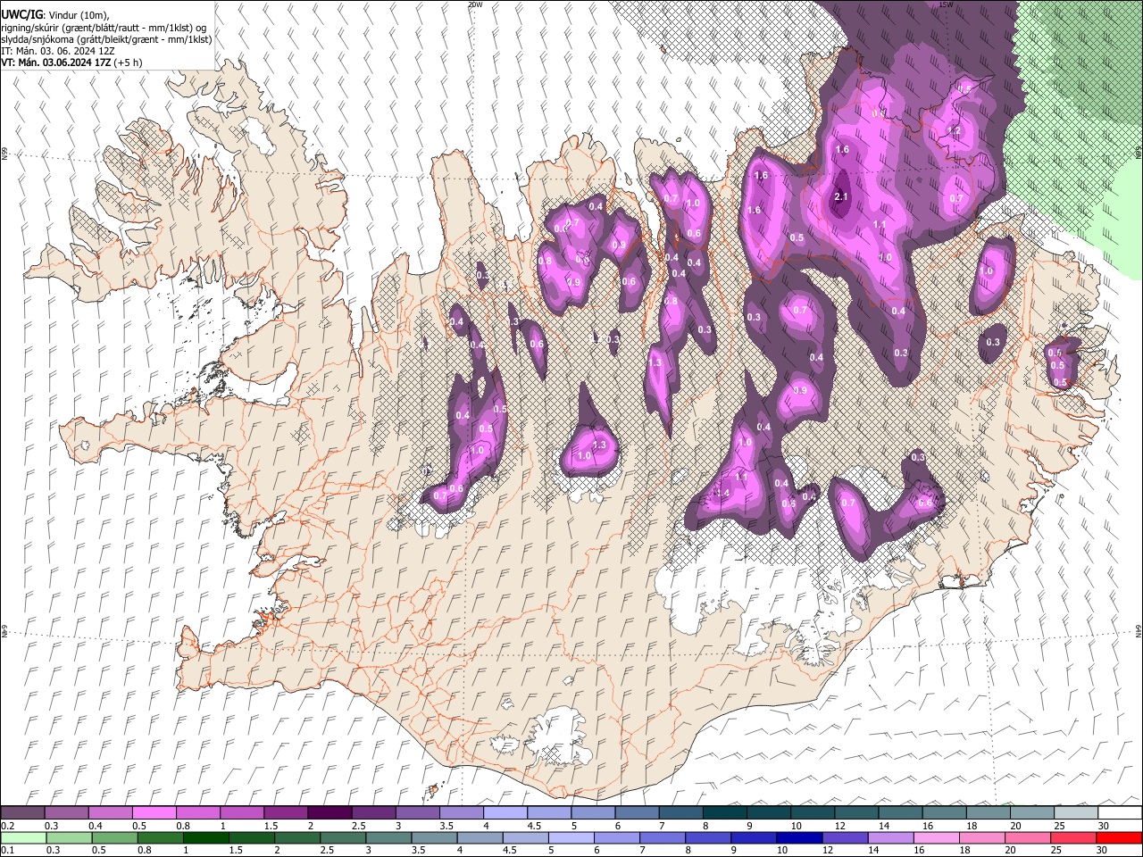Select lavender rain swatch between 14 and 16
This screenshot has height=857, width=1143.
(891, 837)
